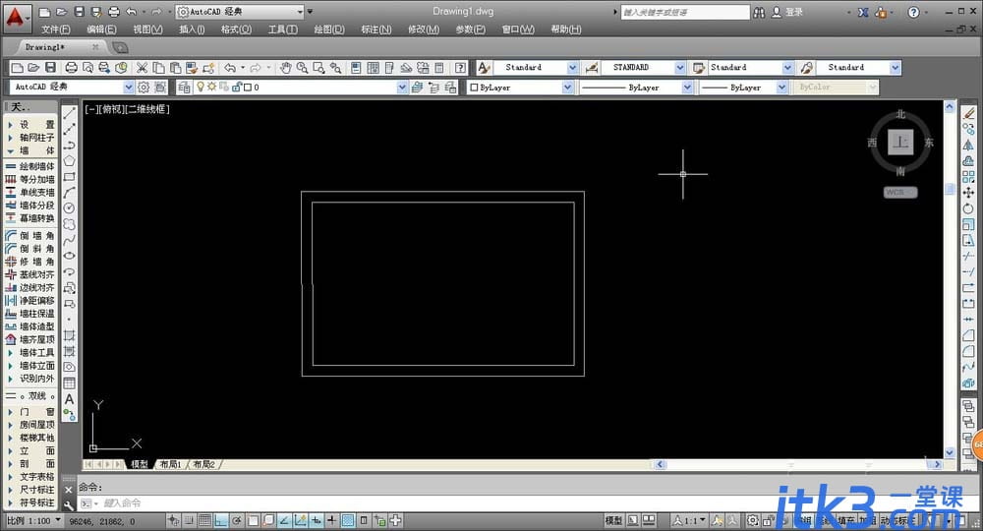983x531 pixels.
Task: Click the 绘制墙体 wall tool
Action: tap(30, 166)
